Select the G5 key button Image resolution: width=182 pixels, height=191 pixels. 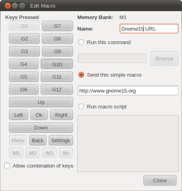pyautogui.click(x=24, y=77)
